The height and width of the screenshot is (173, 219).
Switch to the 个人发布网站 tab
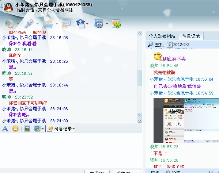coord(162,36)
